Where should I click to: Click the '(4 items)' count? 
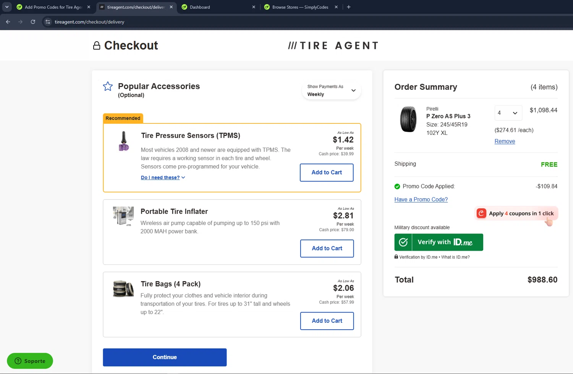click(544, 87)
